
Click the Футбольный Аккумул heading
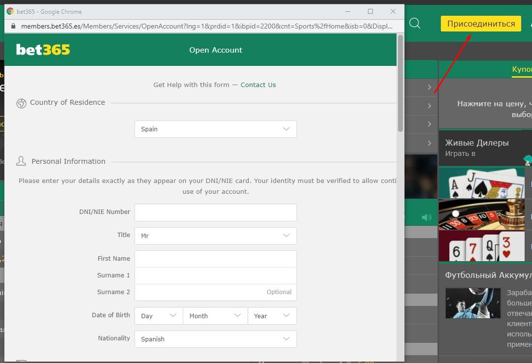[x=489, y=275]
